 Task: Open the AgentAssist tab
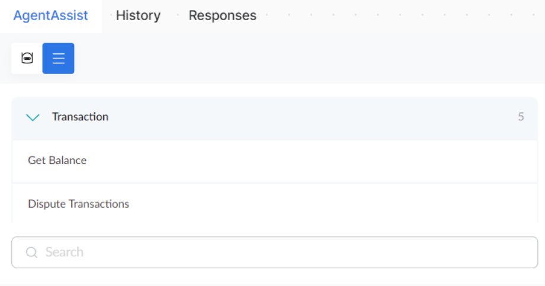click(x=51, y=16)
